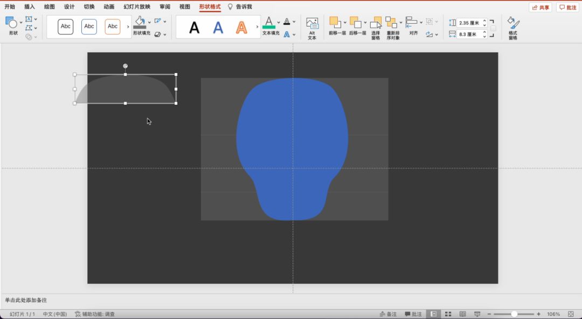This screenshot has height=319, width=582.
Task: Click the 文本填充 text fill icon
Action: click(x=269, y=22)
